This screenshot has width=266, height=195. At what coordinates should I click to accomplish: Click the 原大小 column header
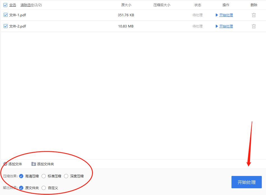(x=126, y=5)
